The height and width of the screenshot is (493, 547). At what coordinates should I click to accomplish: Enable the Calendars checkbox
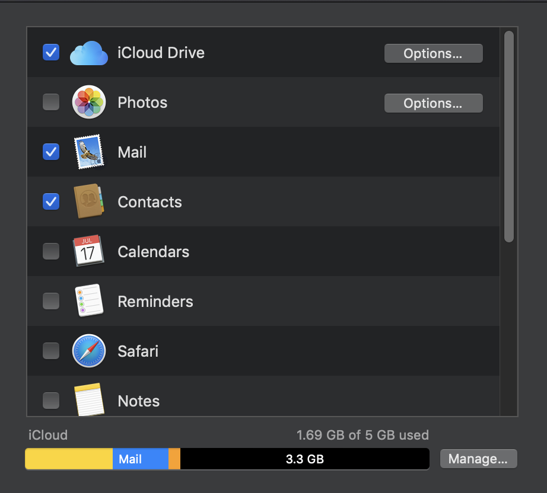(x=51, y=251)
